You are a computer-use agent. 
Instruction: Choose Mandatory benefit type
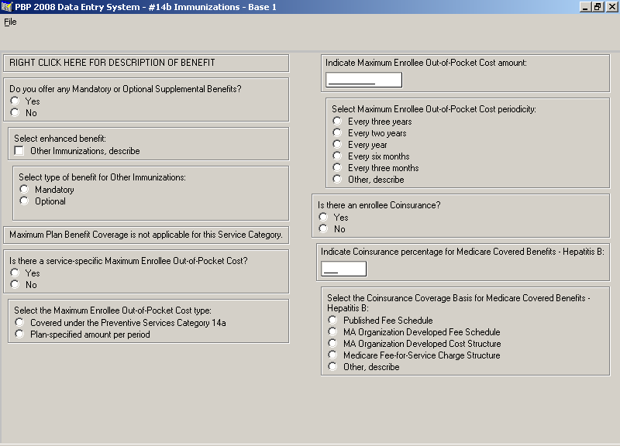coord(24,190)
